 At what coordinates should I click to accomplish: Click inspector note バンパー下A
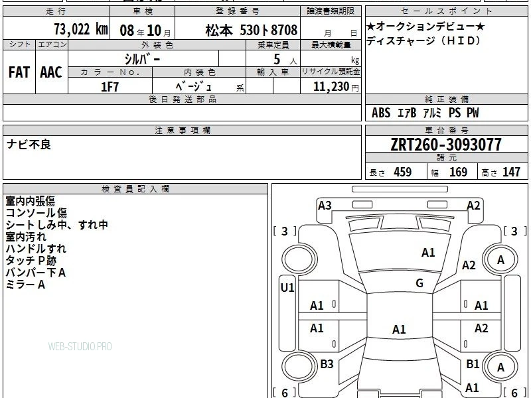(x=36, y=273)
